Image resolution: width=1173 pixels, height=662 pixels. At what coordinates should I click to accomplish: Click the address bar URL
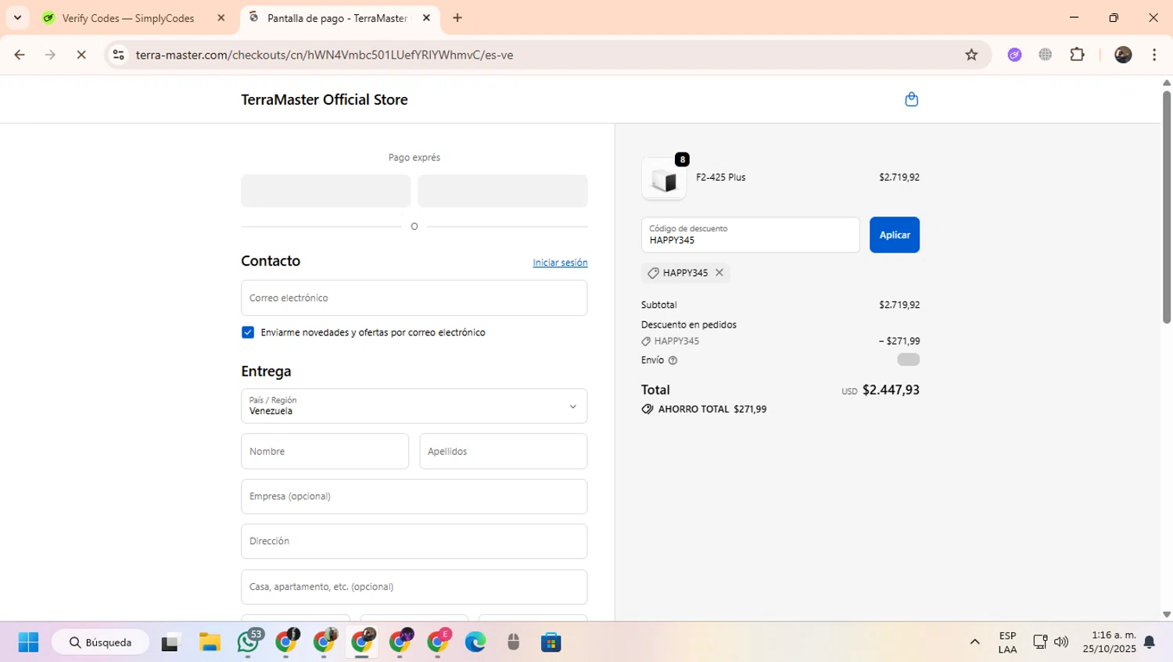325,55
